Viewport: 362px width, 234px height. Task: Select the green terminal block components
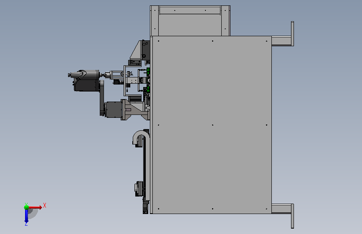(148, 80)
